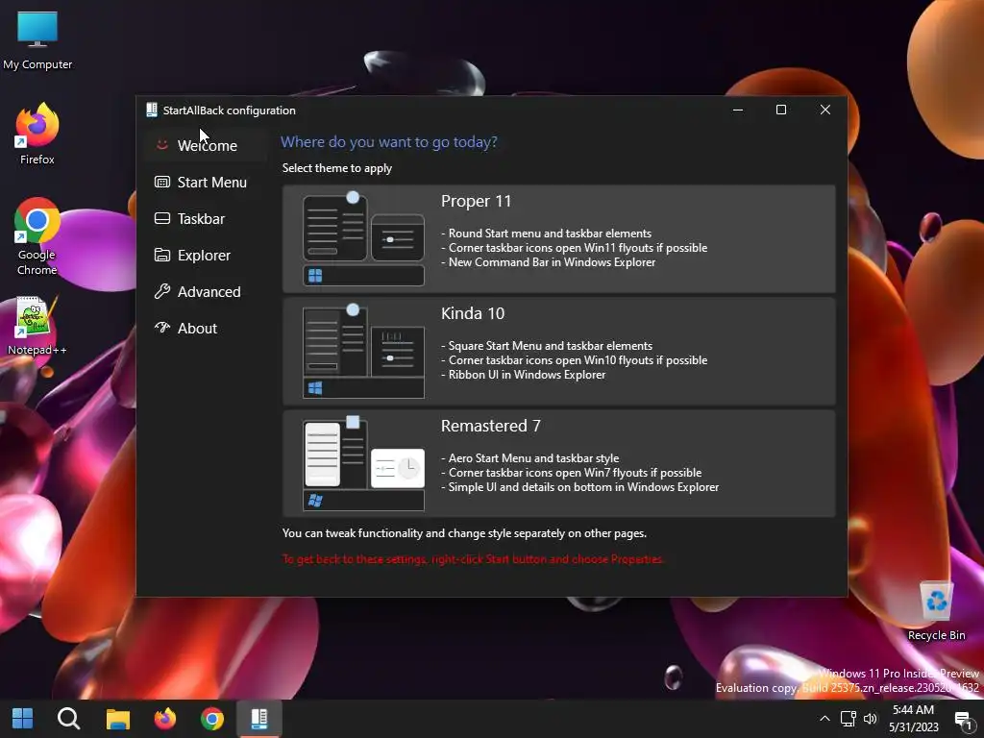Click the Advanced wrench icon
Viewport: 984px width, 738px height.
161,291
